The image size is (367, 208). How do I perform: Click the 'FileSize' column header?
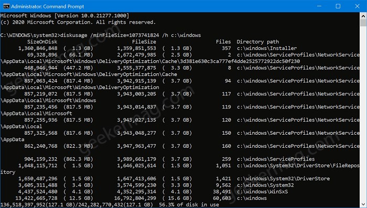(x=144, y=42)
